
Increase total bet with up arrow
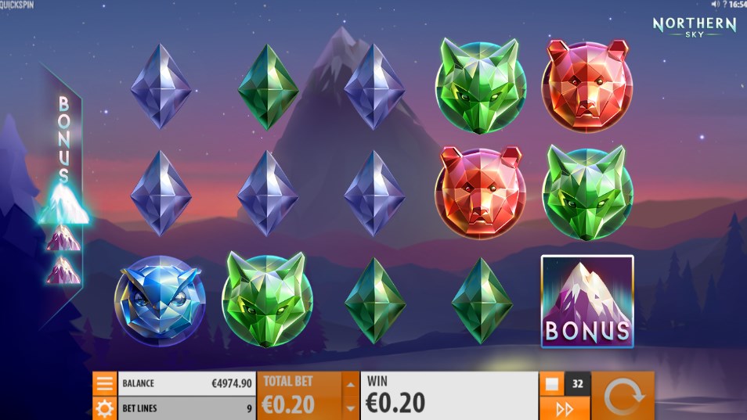[351, 384]
